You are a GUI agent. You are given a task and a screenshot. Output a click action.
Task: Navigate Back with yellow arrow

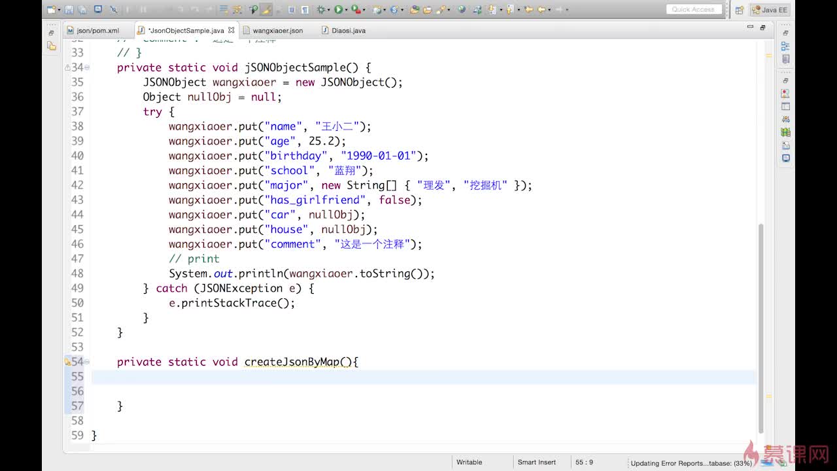(541, 10)
